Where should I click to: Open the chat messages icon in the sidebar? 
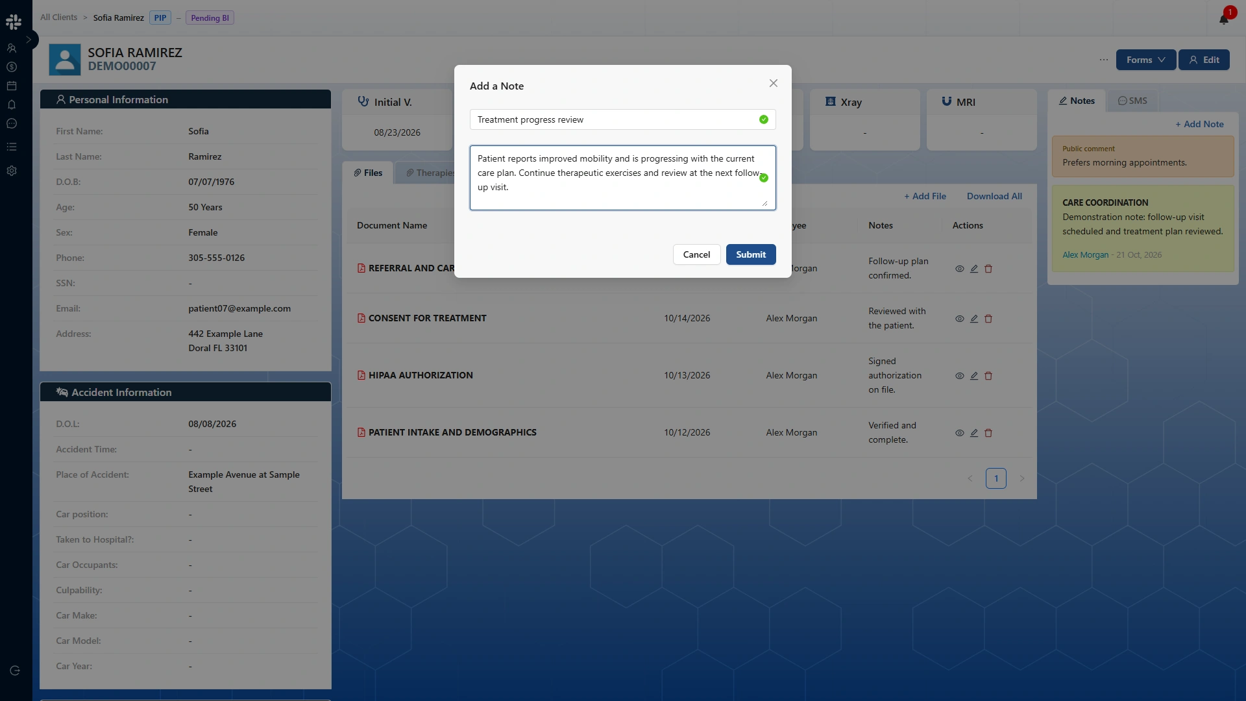pos(12,123)
